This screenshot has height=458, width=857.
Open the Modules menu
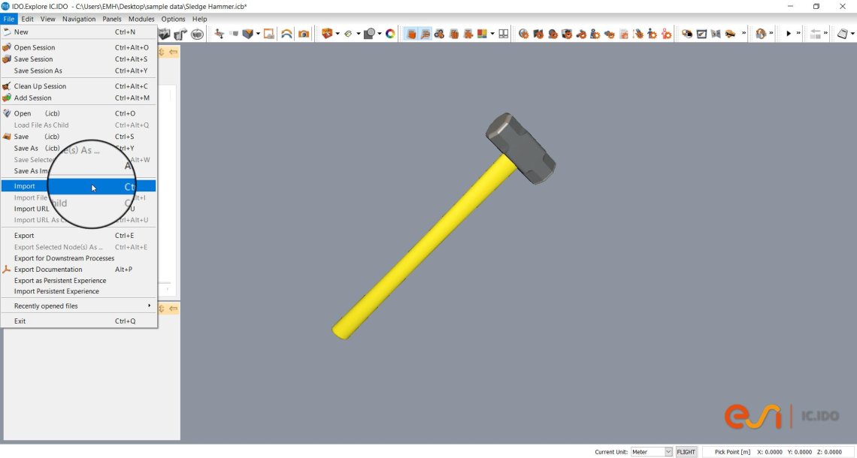[x=141, y=19]
